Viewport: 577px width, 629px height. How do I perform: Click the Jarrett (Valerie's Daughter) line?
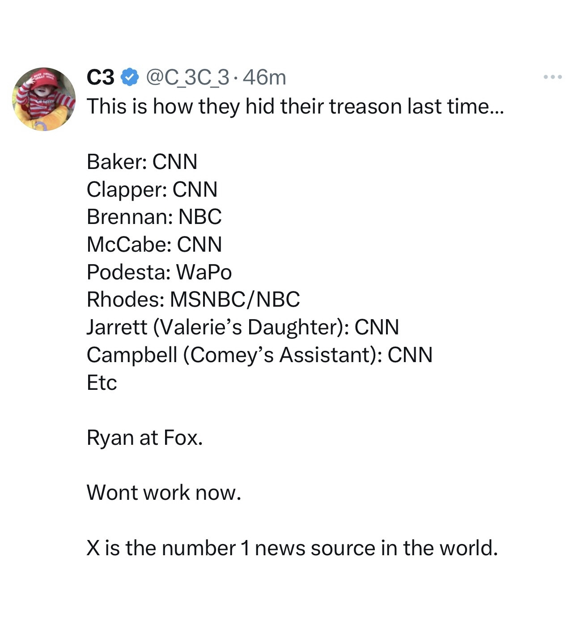coord(242,327)
